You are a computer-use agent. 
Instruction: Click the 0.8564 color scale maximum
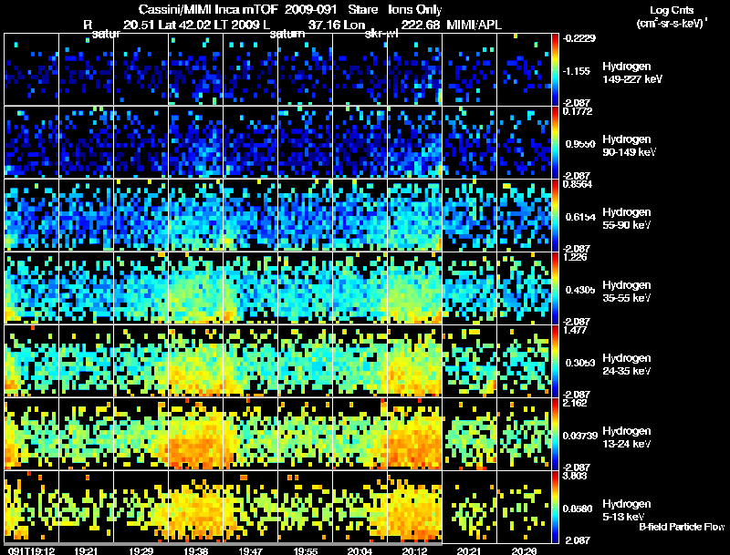(x=578, y=184)
